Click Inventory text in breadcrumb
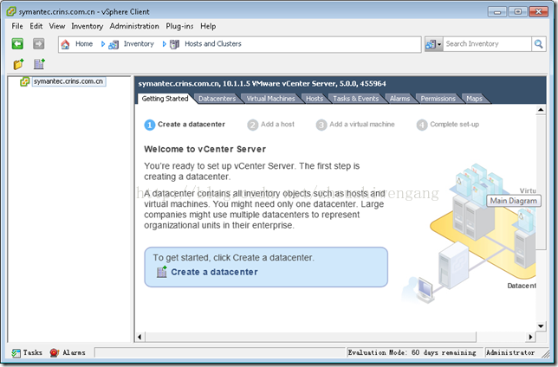558x367 pixels. coord(139,44)
